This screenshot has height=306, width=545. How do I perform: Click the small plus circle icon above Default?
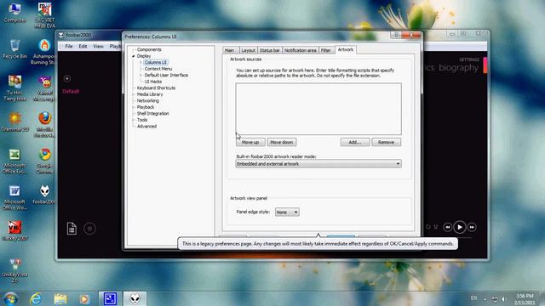[67, 79]
